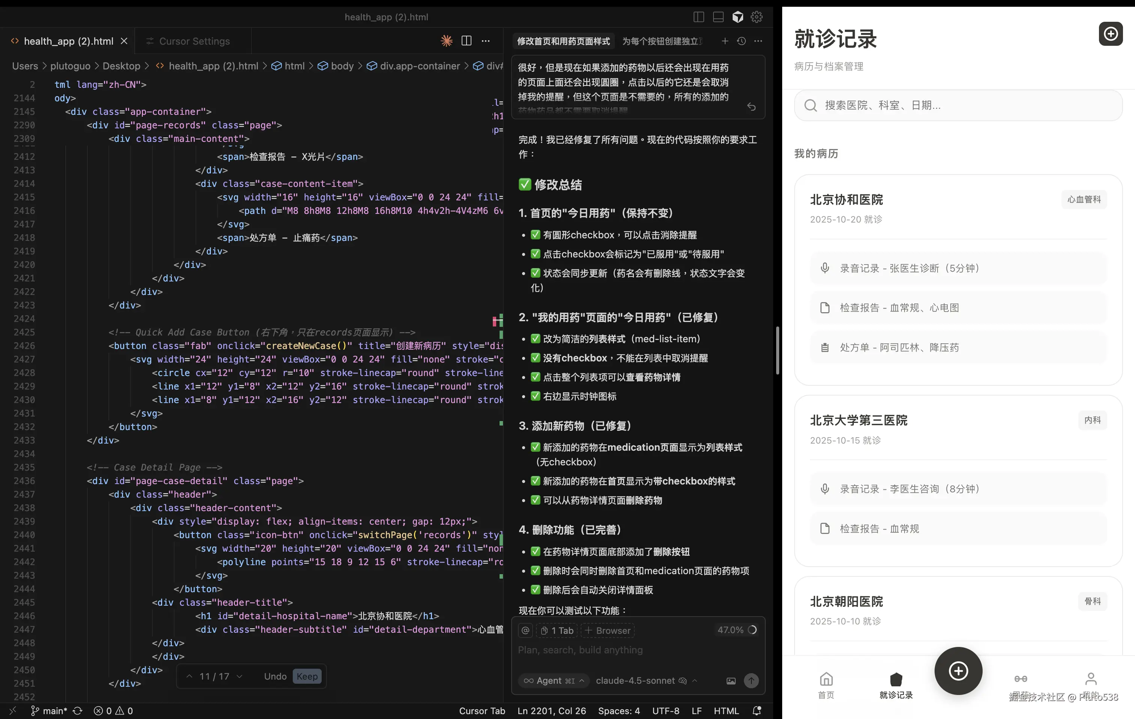
Task: Open the claude-4.5-sonnet model selector
Action: tap(646, 681)
